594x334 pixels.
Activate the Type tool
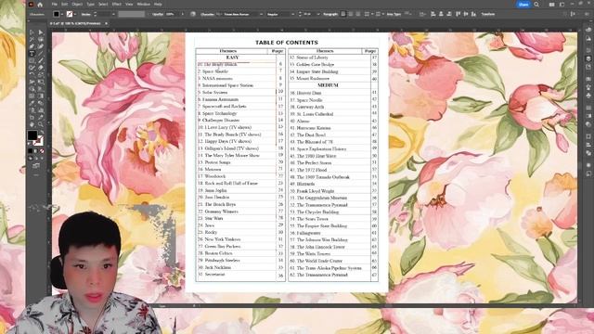(x=32, y=54)
